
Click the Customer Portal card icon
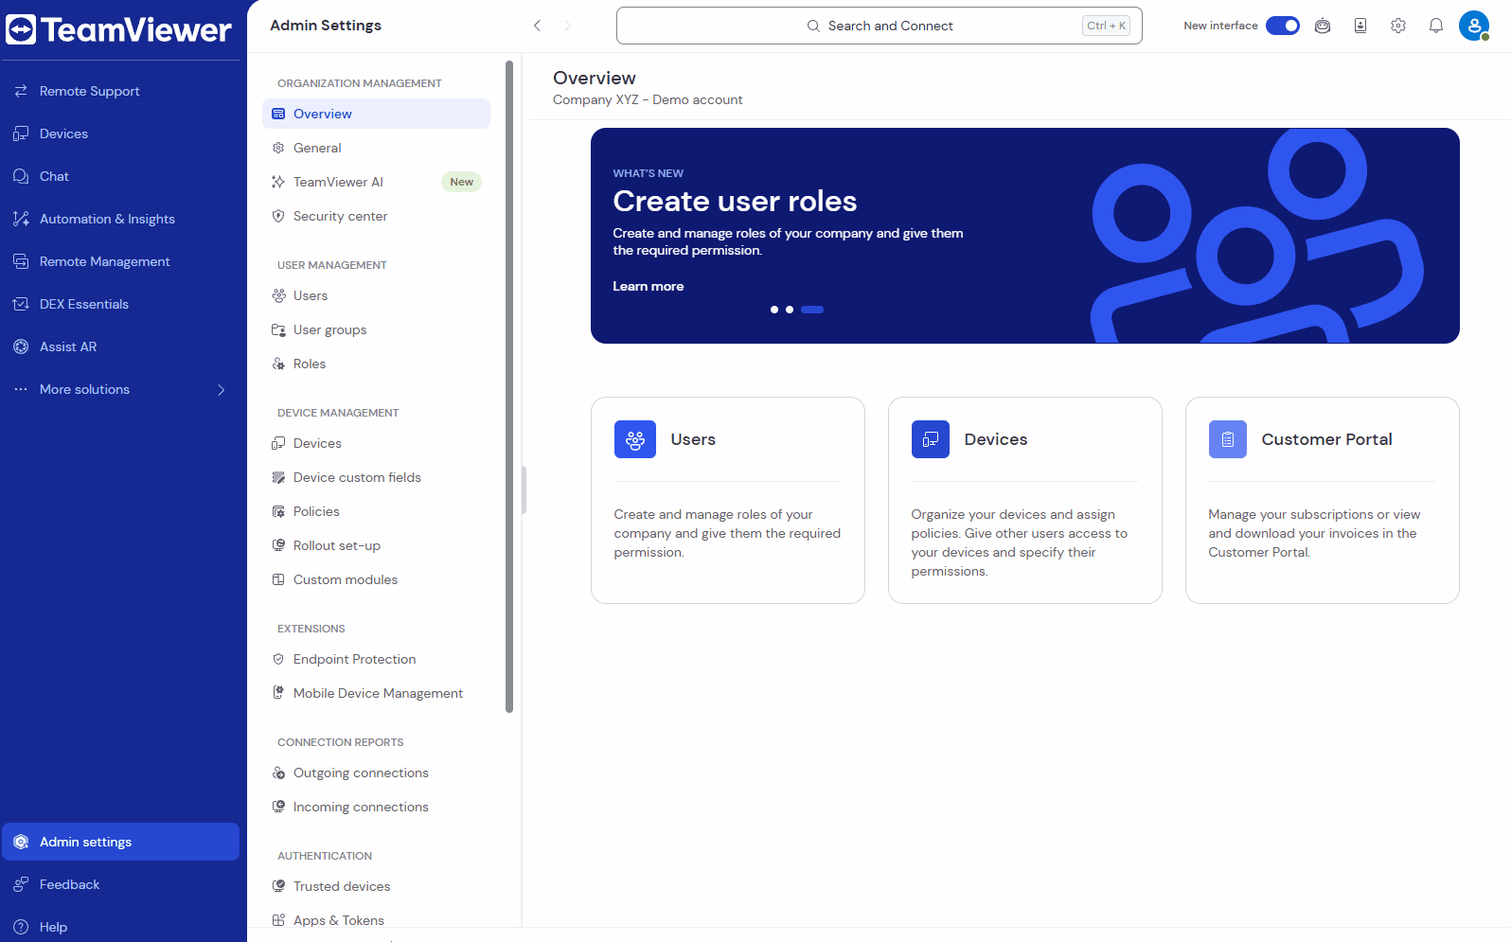pos(1228,439)
